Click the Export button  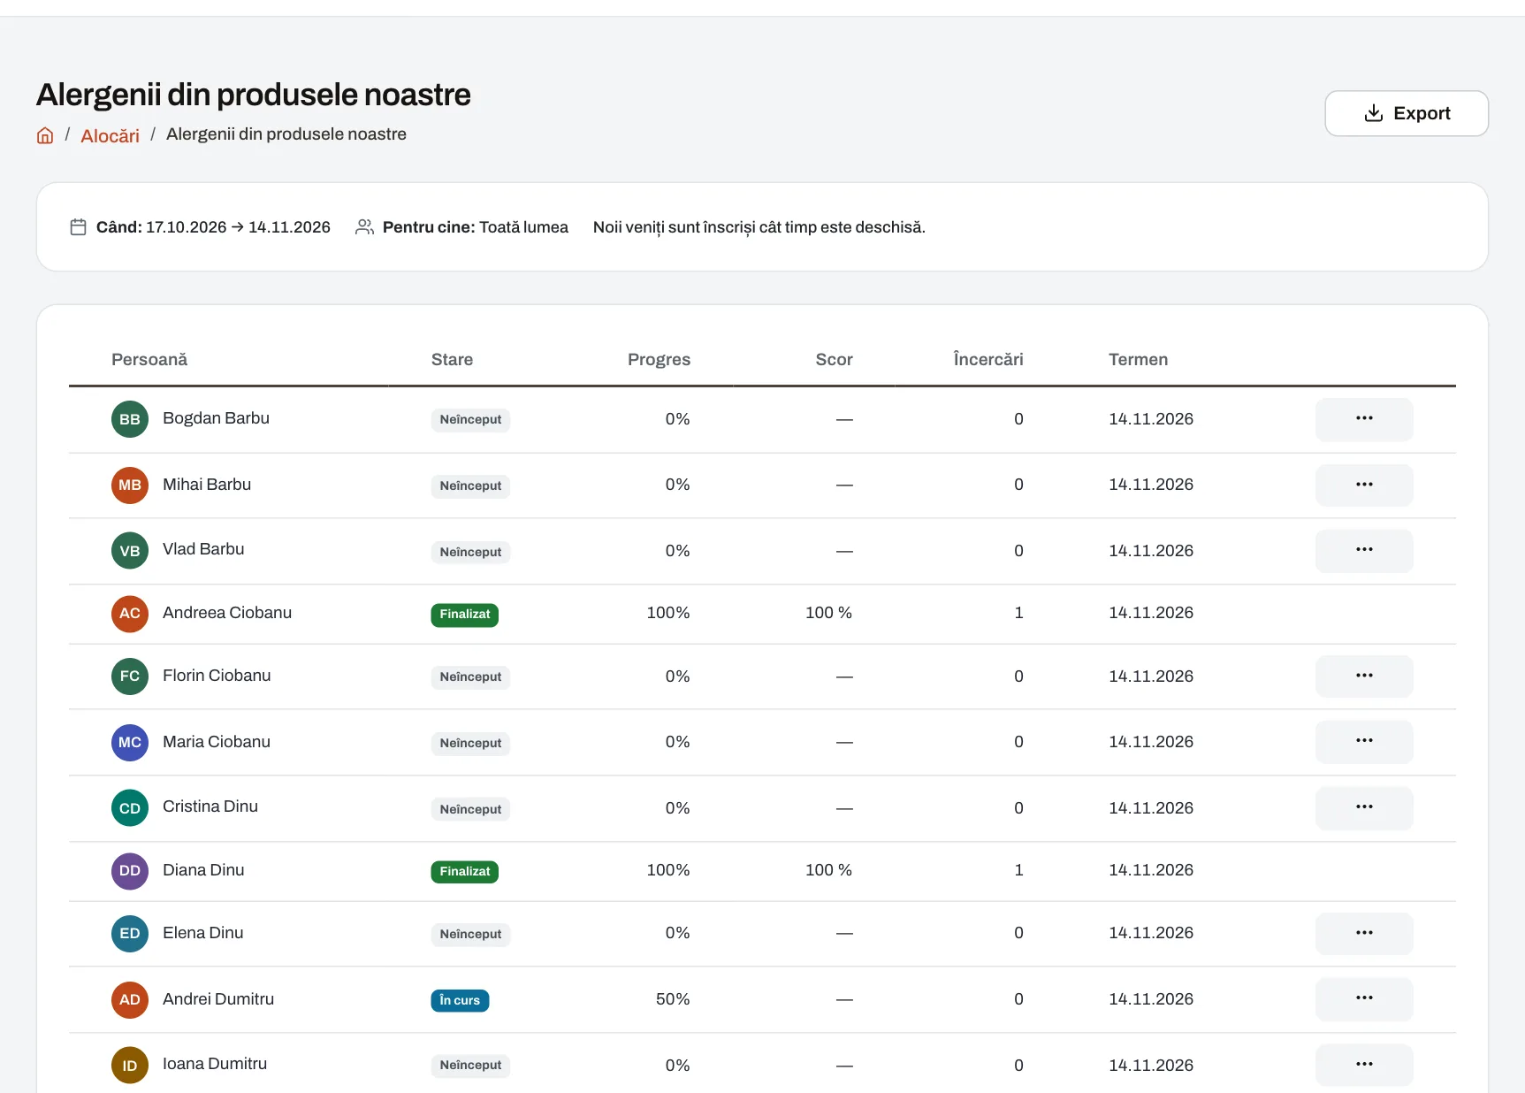pyautogui.click(x=1406, y=113)
